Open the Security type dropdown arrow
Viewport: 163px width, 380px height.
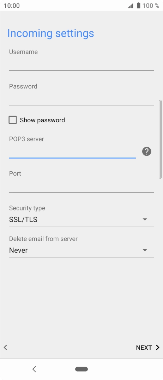tap(145, 220)
